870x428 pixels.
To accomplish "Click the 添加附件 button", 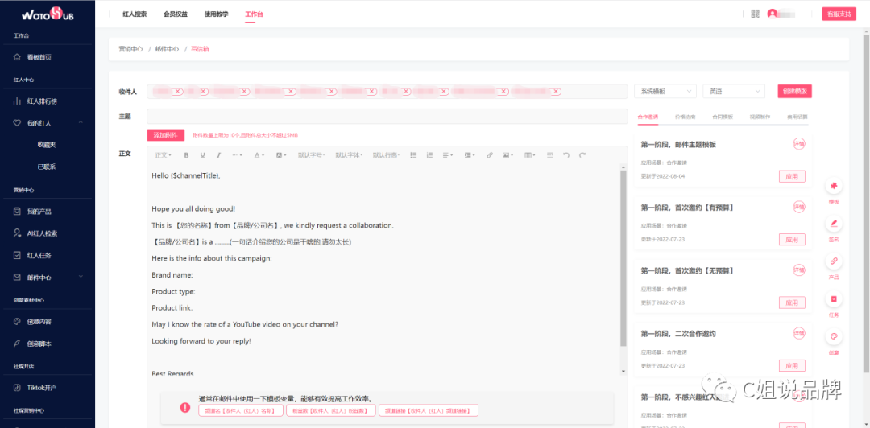I will (x=165, y=134).
